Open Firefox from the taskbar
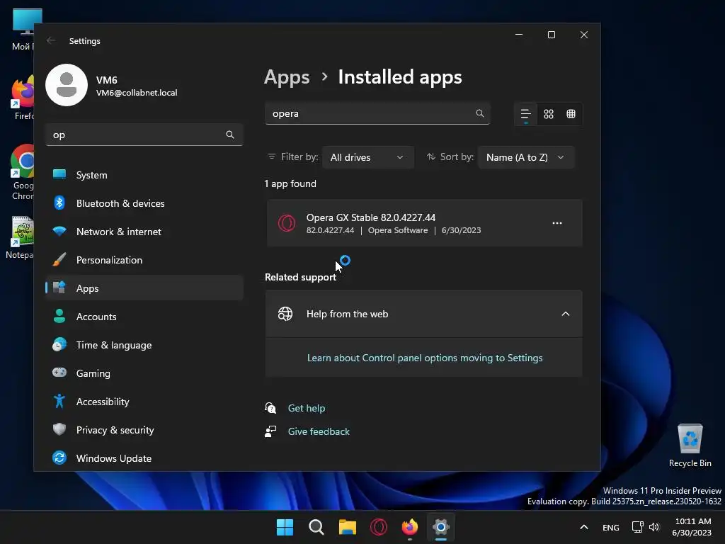 410,527
